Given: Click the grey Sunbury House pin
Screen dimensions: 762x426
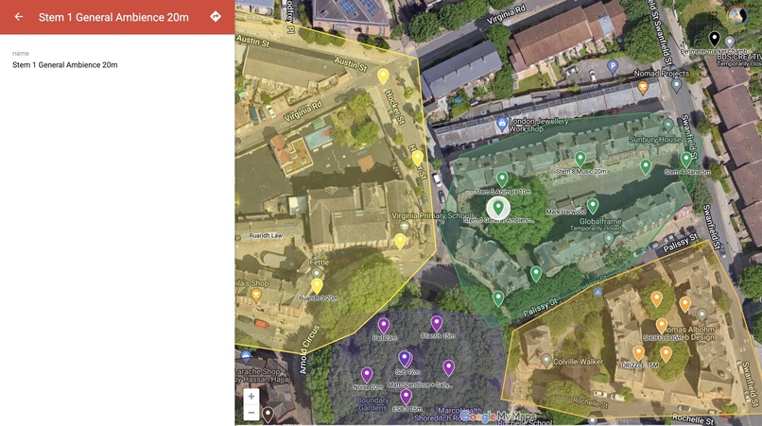Looking at the screenshot, I should click(668, 126).
